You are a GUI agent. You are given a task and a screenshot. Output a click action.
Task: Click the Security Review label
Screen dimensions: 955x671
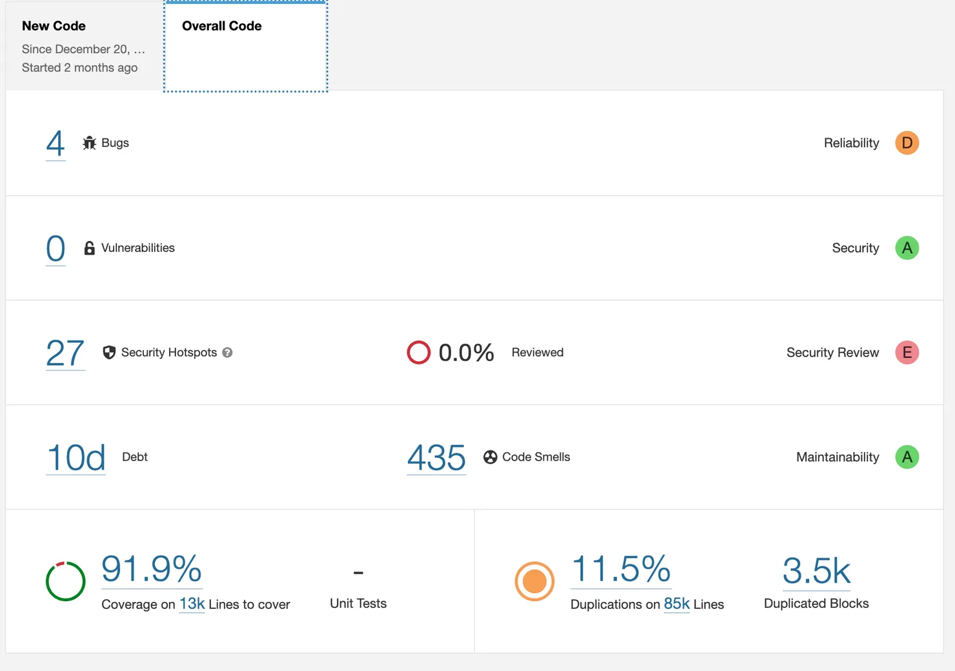click(832, 353)
